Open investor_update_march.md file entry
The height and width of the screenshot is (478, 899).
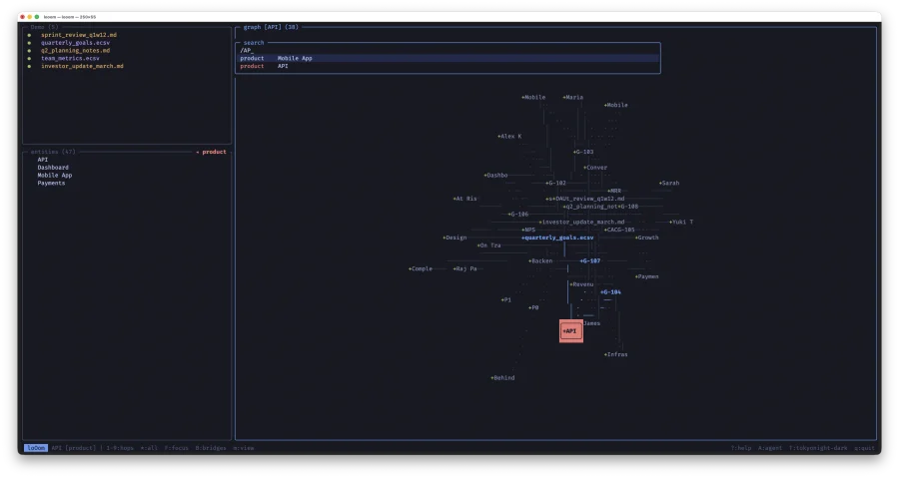pyautogui.click(x=82, y=66)
